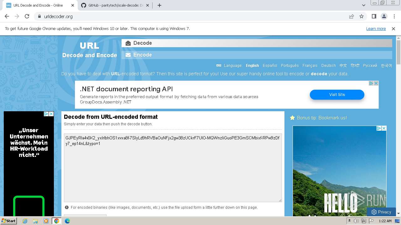The height and width of the screenshot is (225, 401).
Task: Close the left sidebar HR ad
Action: pos(51,114)
